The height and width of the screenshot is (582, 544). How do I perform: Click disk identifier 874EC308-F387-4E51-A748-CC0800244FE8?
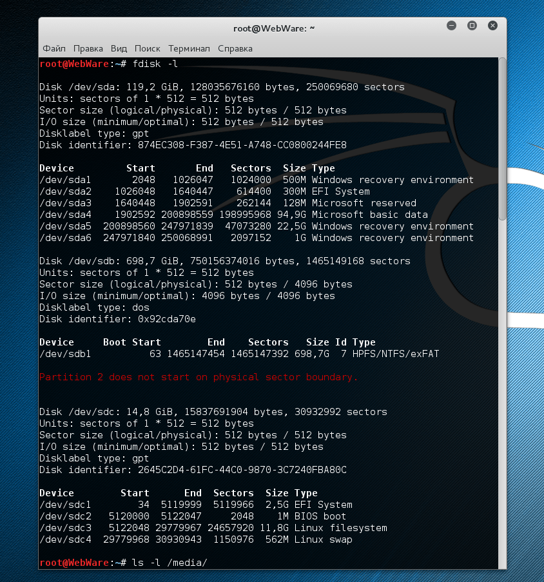[x=242, y=145]
